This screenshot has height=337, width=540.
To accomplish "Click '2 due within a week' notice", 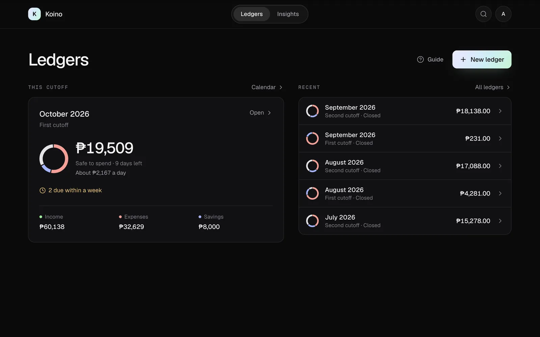I will tap(71, 190).
